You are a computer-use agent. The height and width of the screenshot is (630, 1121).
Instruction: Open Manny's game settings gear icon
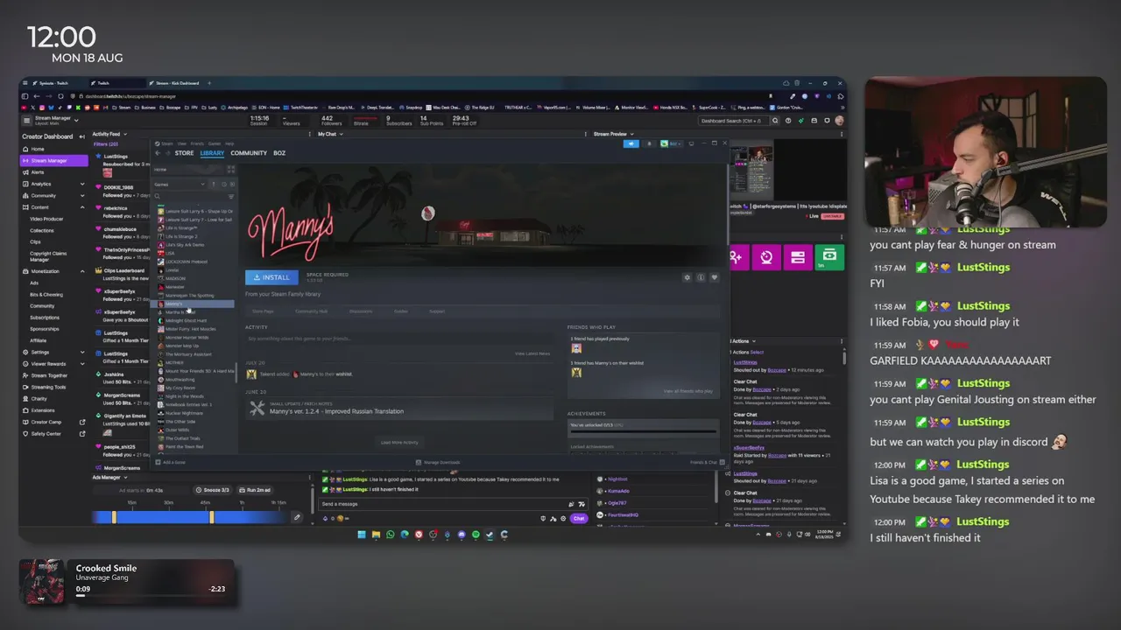[687, 277]
